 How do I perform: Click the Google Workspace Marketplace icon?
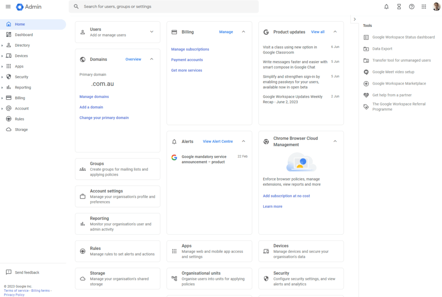366,83
